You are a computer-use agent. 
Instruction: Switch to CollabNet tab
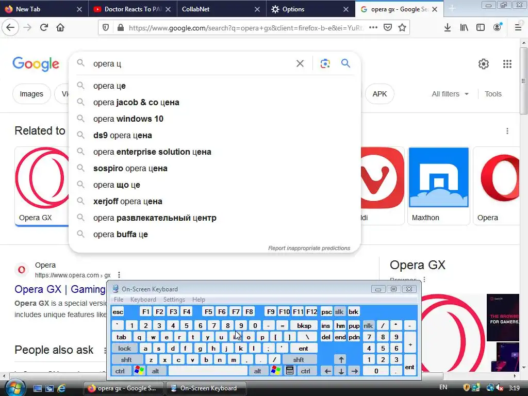221,9
